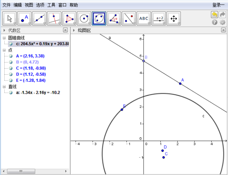The image size is (228, 175).
Task: Open the Help question mark icon
Action: coord(214,22)
